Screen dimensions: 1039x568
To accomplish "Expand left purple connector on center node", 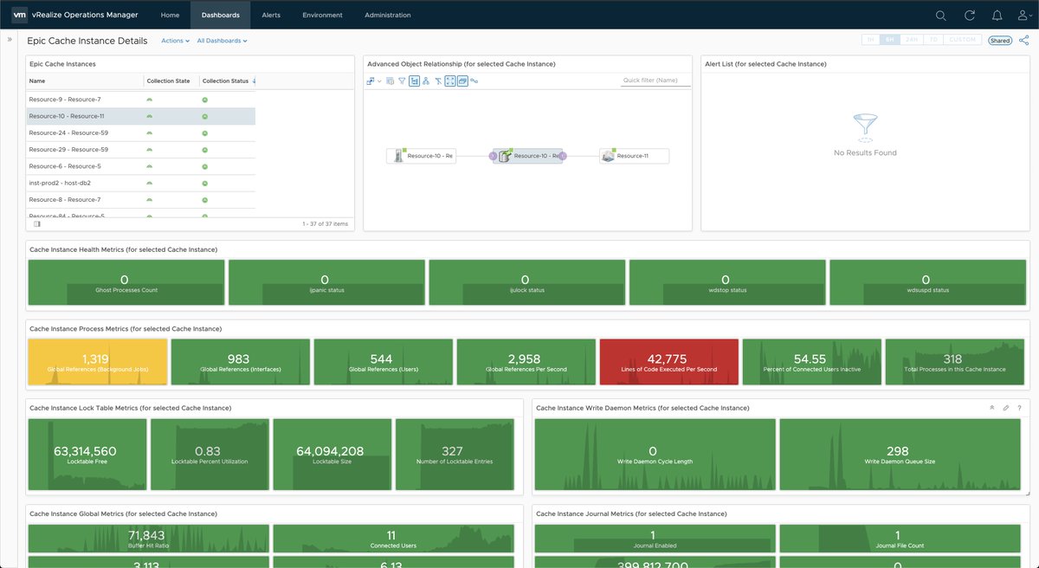I will pos(493,156).
